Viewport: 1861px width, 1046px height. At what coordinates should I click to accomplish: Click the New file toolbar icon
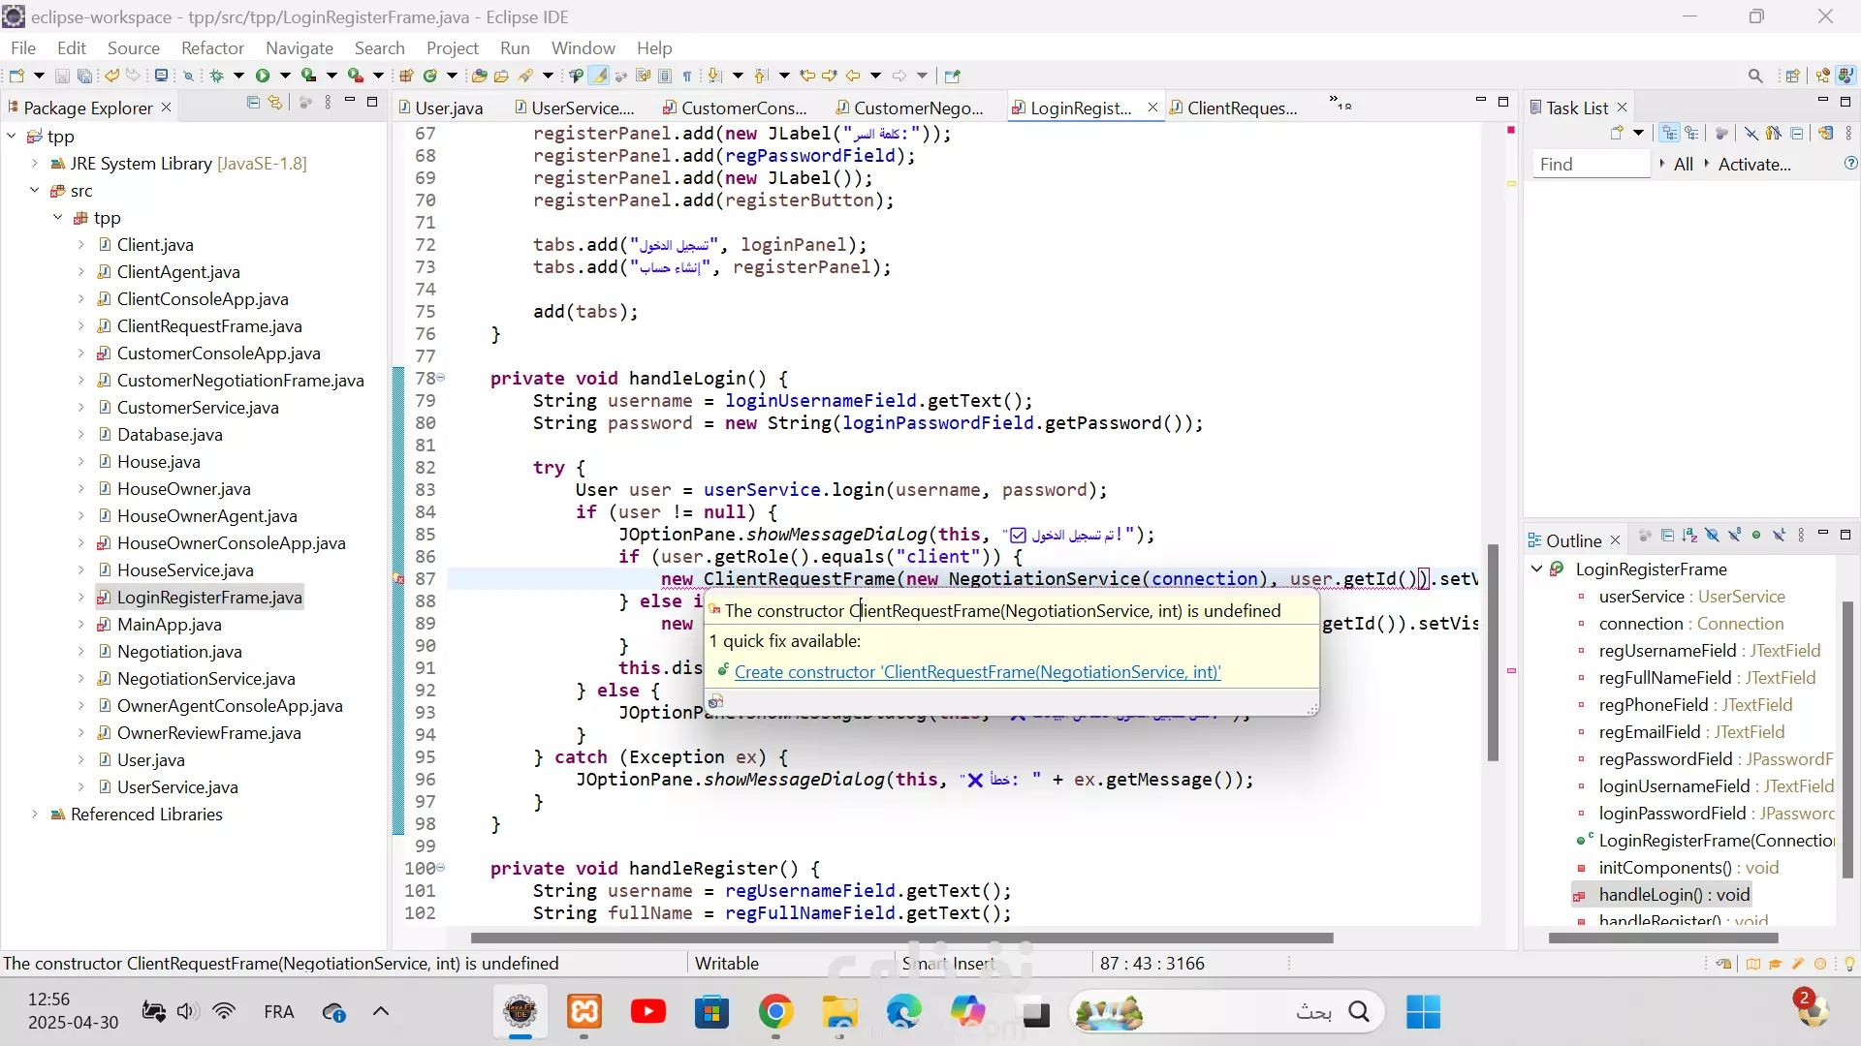click(16, 76)
